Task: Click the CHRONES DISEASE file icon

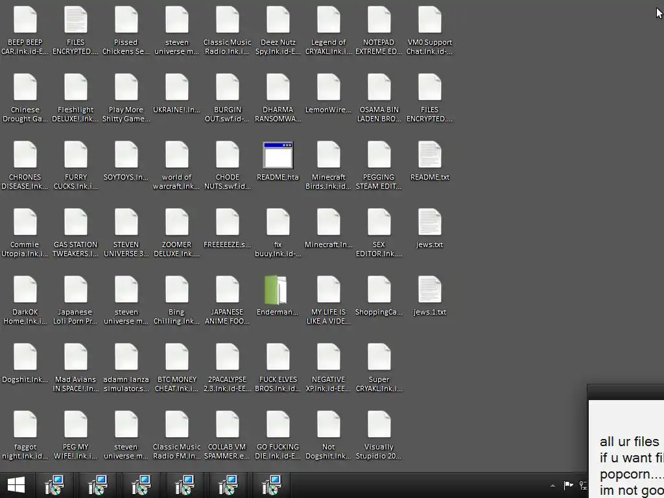Action: coord(25,154)
